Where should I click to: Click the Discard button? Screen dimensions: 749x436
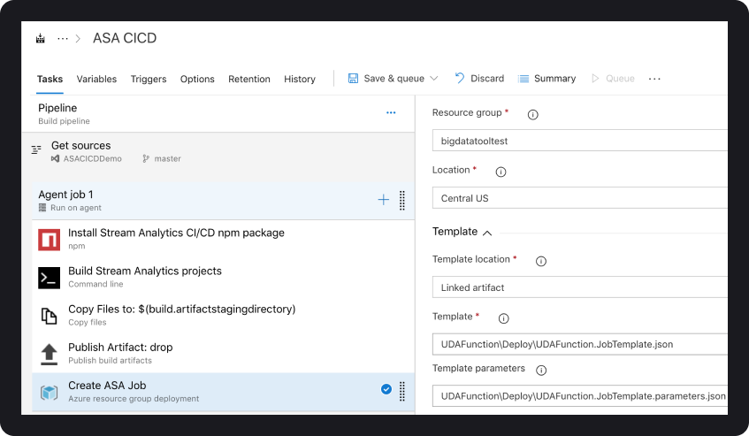point(478,79)
